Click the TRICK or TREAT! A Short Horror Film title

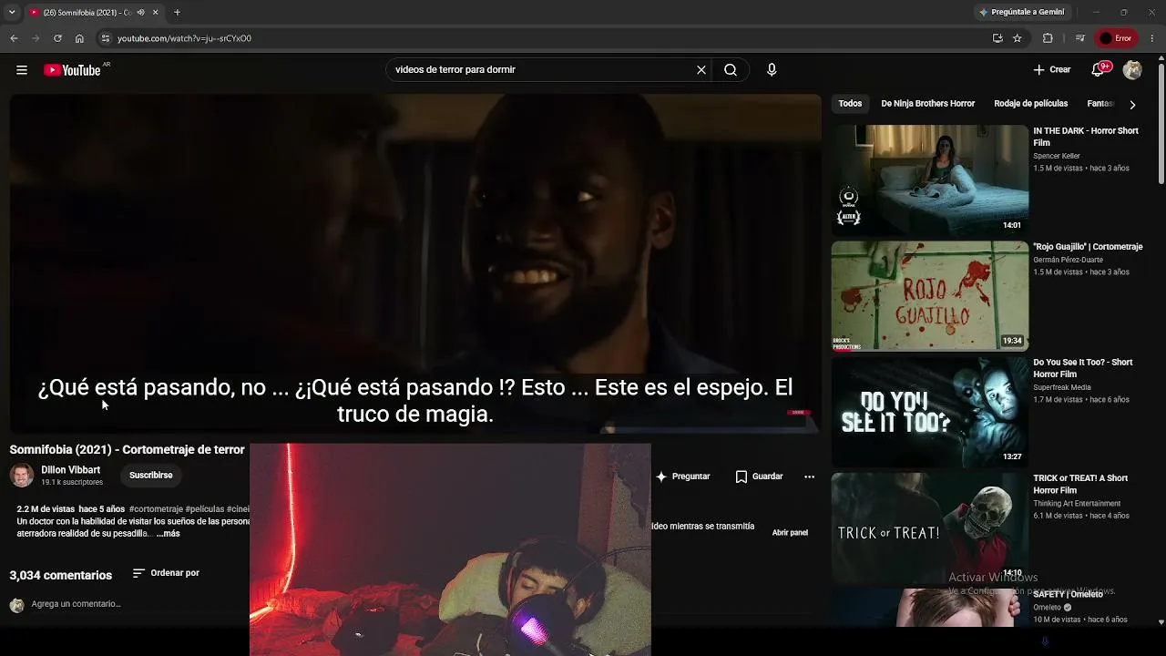coord(1080,484)
